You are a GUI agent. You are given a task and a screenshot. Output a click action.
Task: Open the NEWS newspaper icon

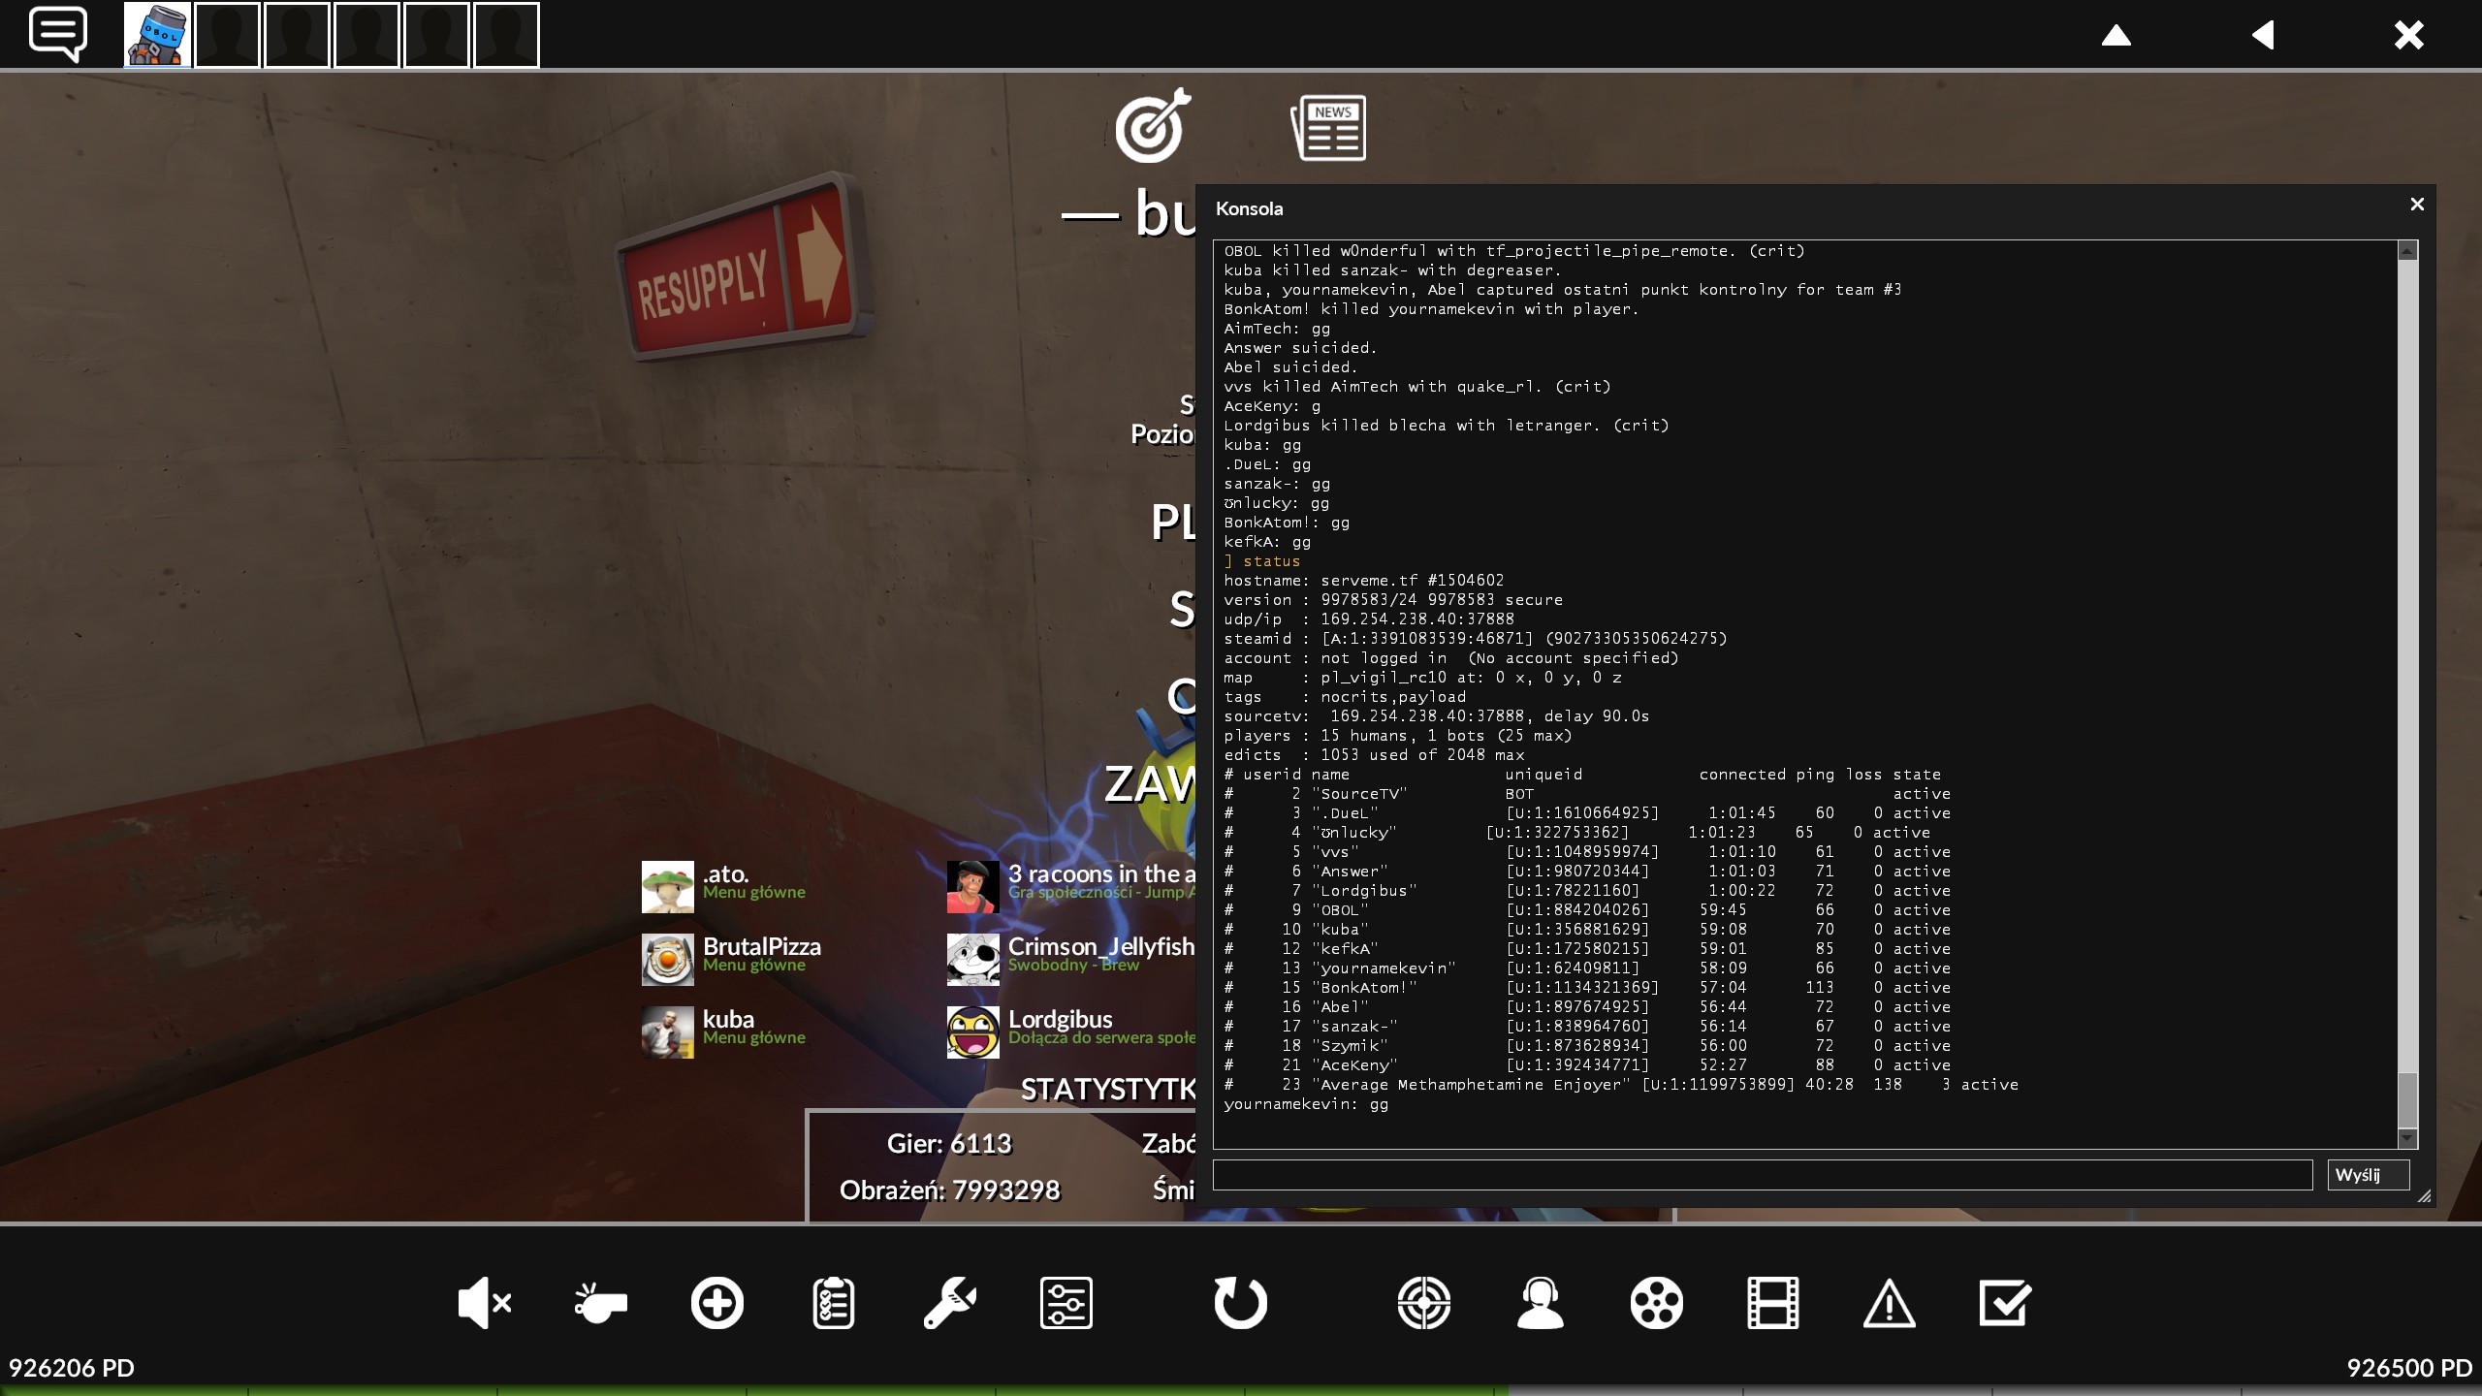[x=1328, y=127]
